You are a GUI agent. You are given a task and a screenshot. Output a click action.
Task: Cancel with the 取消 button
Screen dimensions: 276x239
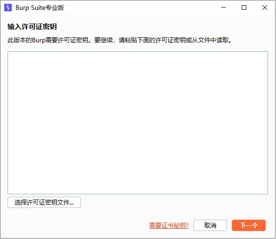click(x=210, y=225)
